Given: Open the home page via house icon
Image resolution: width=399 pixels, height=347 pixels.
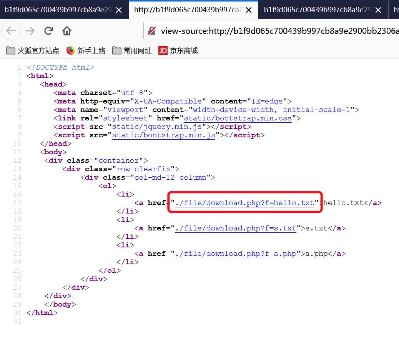Looking at the screenshot, I should pyautogui.click(x=67, y=31).
